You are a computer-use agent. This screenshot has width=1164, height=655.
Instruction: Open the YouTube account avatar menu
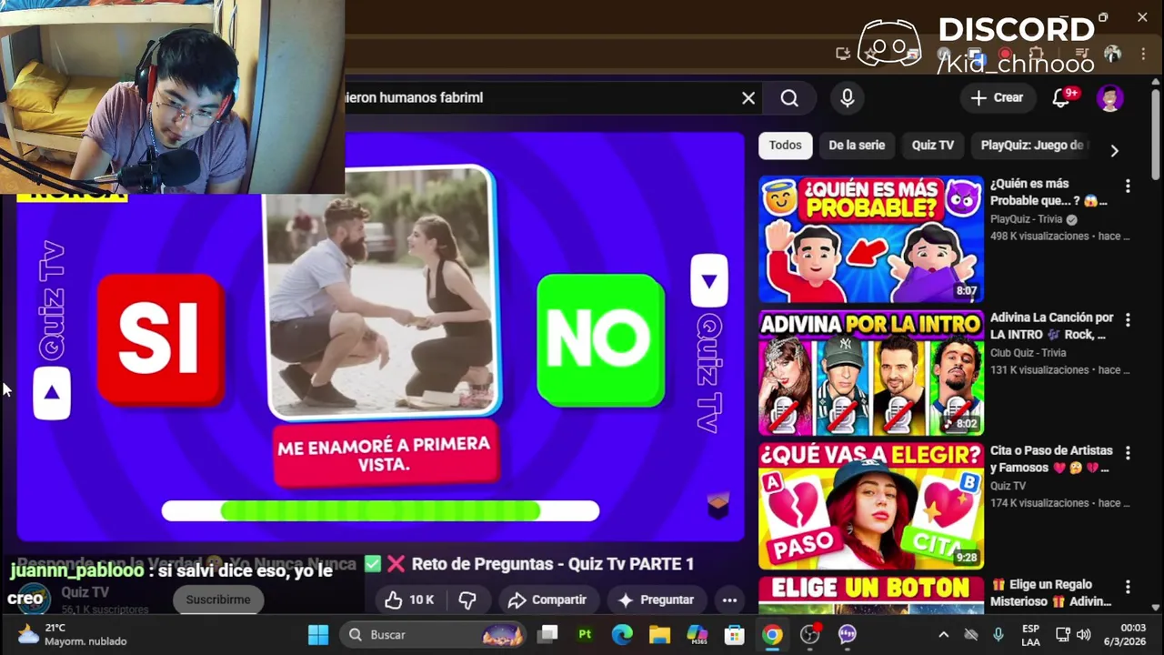point(1110,97)
